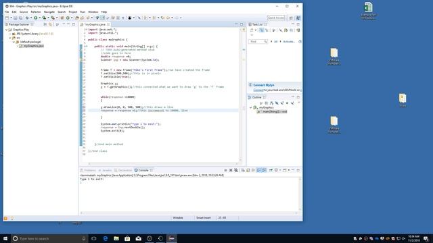Click Remove Launch X in Console

pos(231,170)
